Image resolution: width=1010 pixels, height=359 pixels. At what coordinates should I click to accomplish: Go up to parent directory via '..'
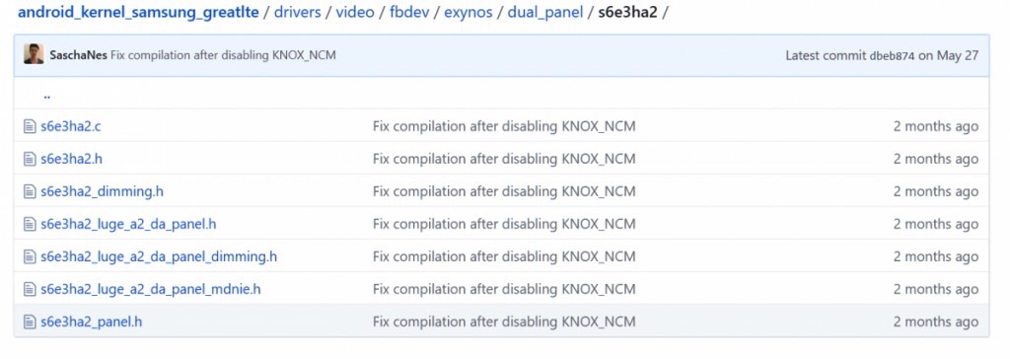47,95
